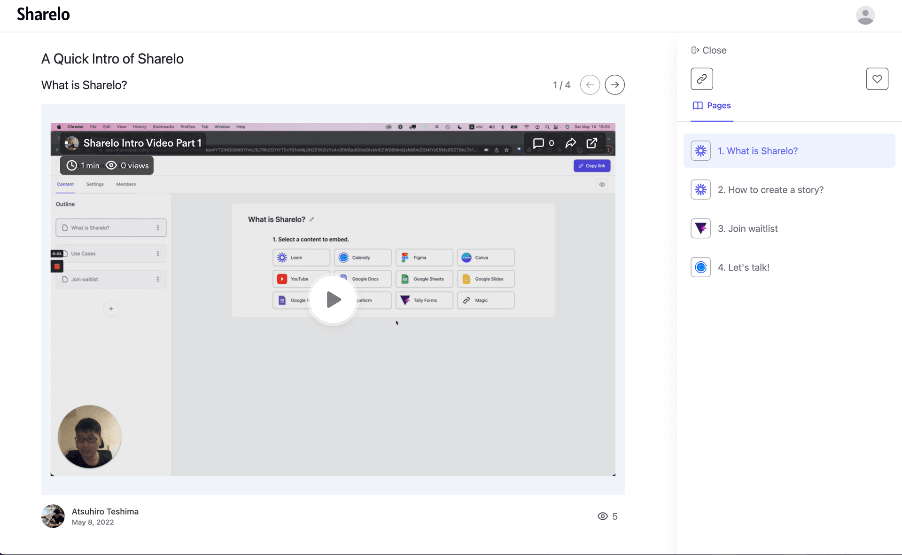902x555 pixels.
Task: Open options menu for Use Cases outline
Action: pos(158,254)
